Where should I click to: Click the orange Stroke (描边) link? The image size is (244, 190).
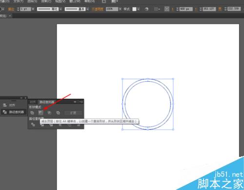click(11, 9)
